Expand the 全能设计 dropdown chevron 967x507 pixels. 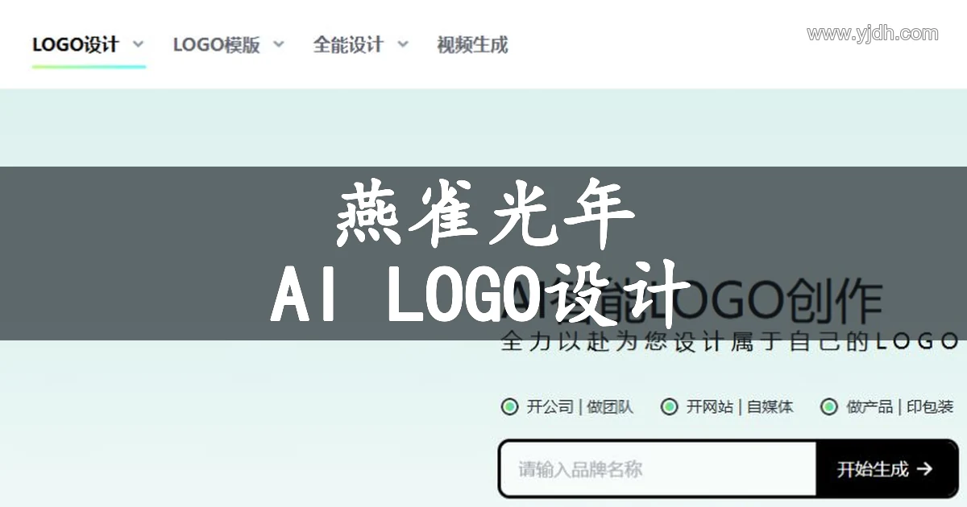pos(403,44)
